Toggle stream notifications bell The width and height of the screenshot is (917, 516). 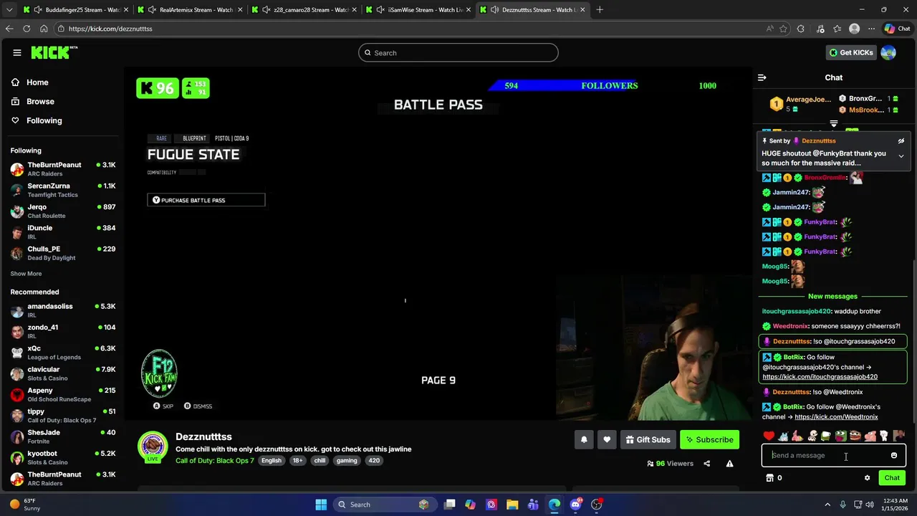point(584,439)
